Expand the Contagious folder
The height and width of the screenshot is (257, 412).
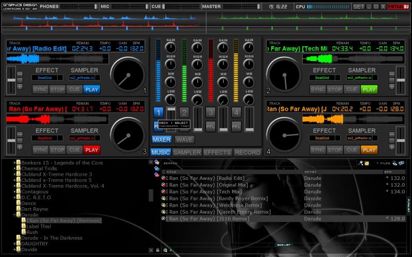(x=14, y=191)
